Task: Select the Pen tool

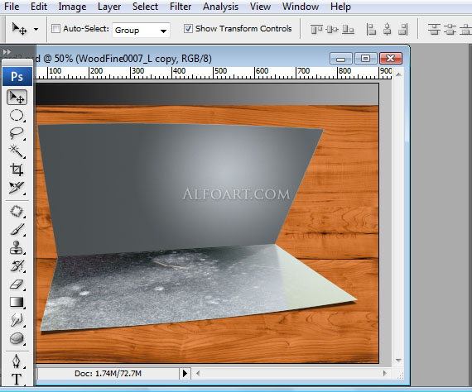Action: coord(17,361)
